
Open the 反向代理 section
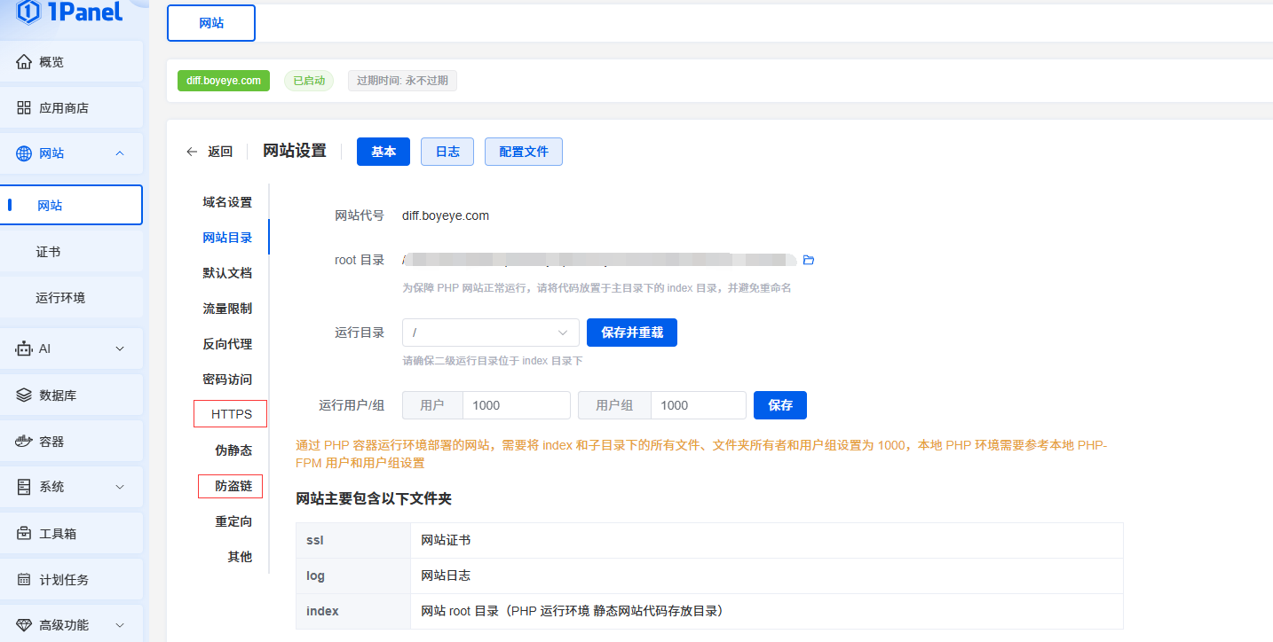tap(227, 344)
